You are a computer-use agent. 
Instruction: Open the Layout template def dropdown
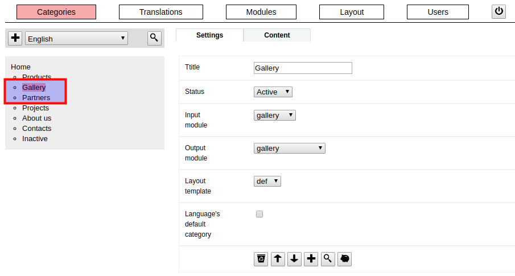point(267,182)
